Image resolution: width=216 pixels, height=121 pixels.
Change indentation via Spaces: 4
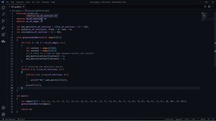(x=179, y=119)
